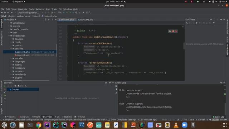
Task: Open the Problems tool window tab
Action: 10,117
